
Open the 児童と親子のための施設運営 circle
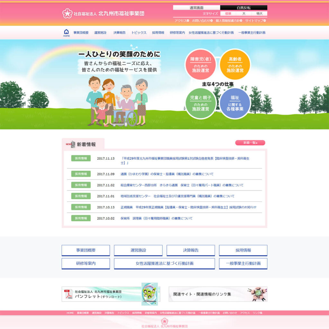tap(200, 103)
